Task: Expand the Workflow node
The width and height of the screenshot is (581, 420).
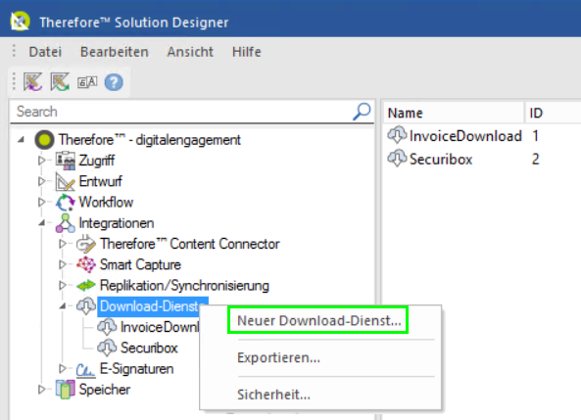Action: click(x=42, y=203)
